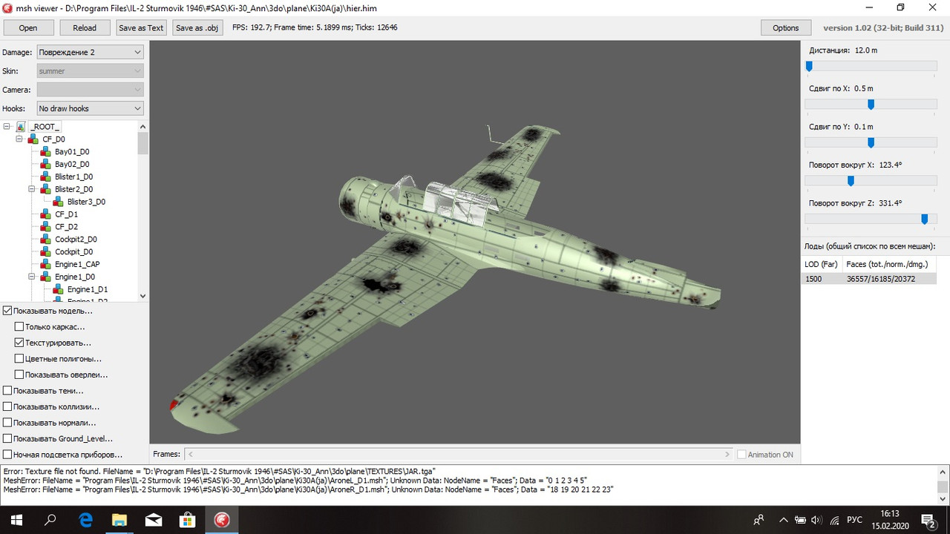Screen dimensions: 950x534
Task: Click Save as .obj button
Action: tap(197, 27)
